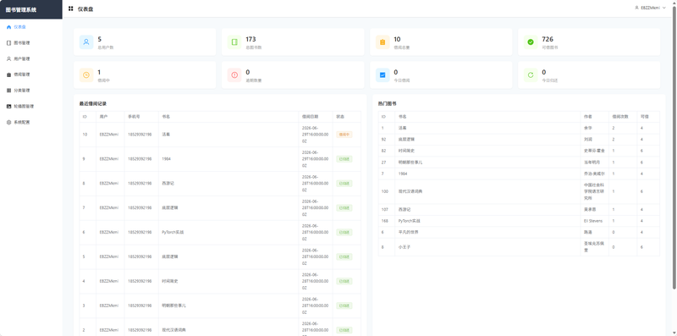
Task: Click PyTorch实战 in the recent borrow records
Action: pyautogui.click(x=173, y=233)
